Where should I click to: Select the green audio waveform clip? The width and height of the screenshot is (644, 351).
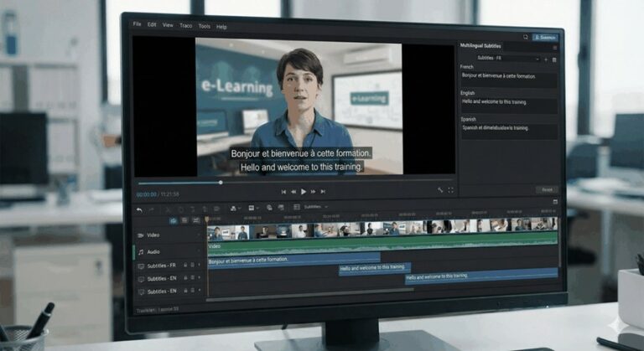point(382,245)
